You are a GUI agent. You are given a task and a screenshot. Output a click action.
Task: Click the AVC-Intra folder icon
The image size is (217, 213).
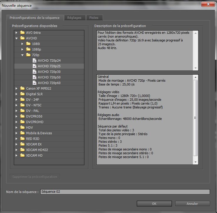click(x=22, y=33)
